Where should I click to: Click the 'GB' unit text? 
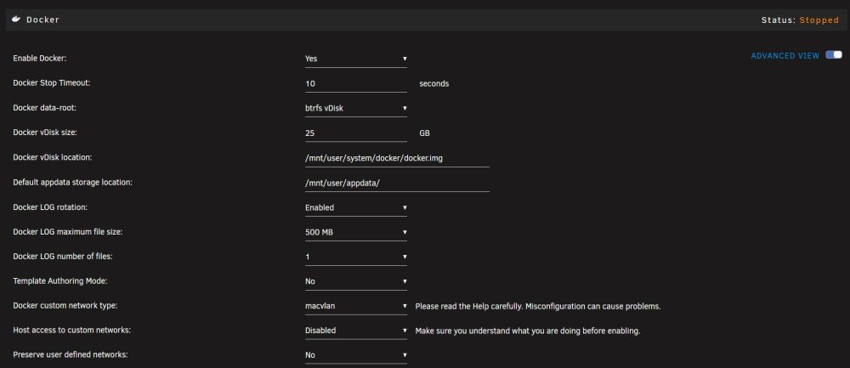(424, 133)
